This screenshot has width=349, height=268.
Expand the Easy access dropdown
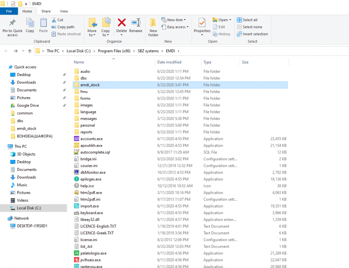point(176,27)
